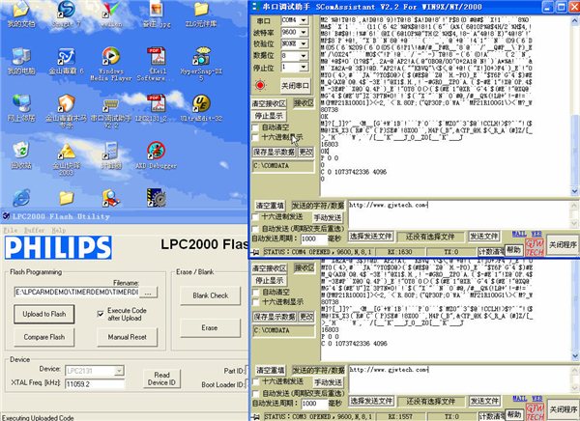Enable 自动清空 checkbox in COM4 window
This screenshot has width=580, height=421.
(255, 127)
